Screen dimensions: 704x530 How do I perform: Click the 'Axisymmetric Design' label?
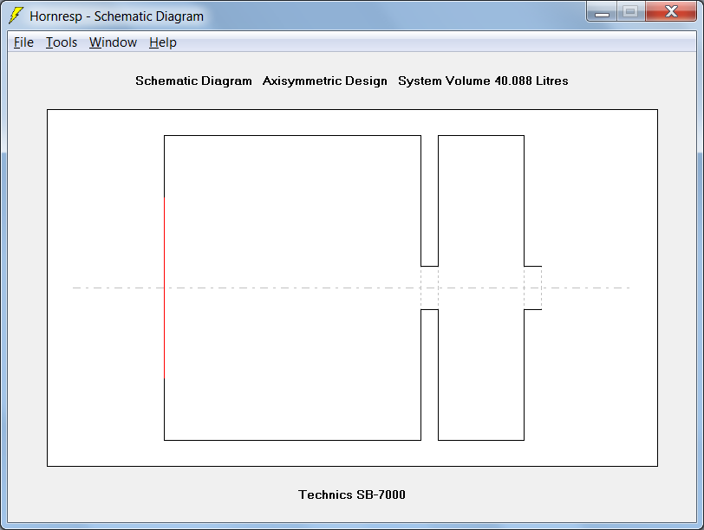[x=324, y=81]
